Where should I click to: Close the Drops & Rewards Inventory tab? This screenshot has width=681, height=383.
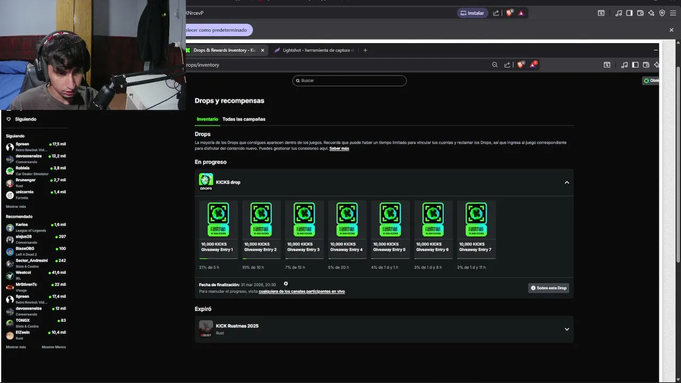(x=262, y=50)
